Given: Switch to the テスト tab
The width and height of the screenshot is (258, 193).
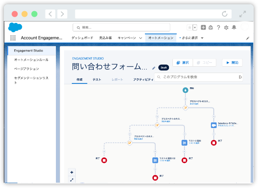Looking at the screenshot, I should (97, 80).
